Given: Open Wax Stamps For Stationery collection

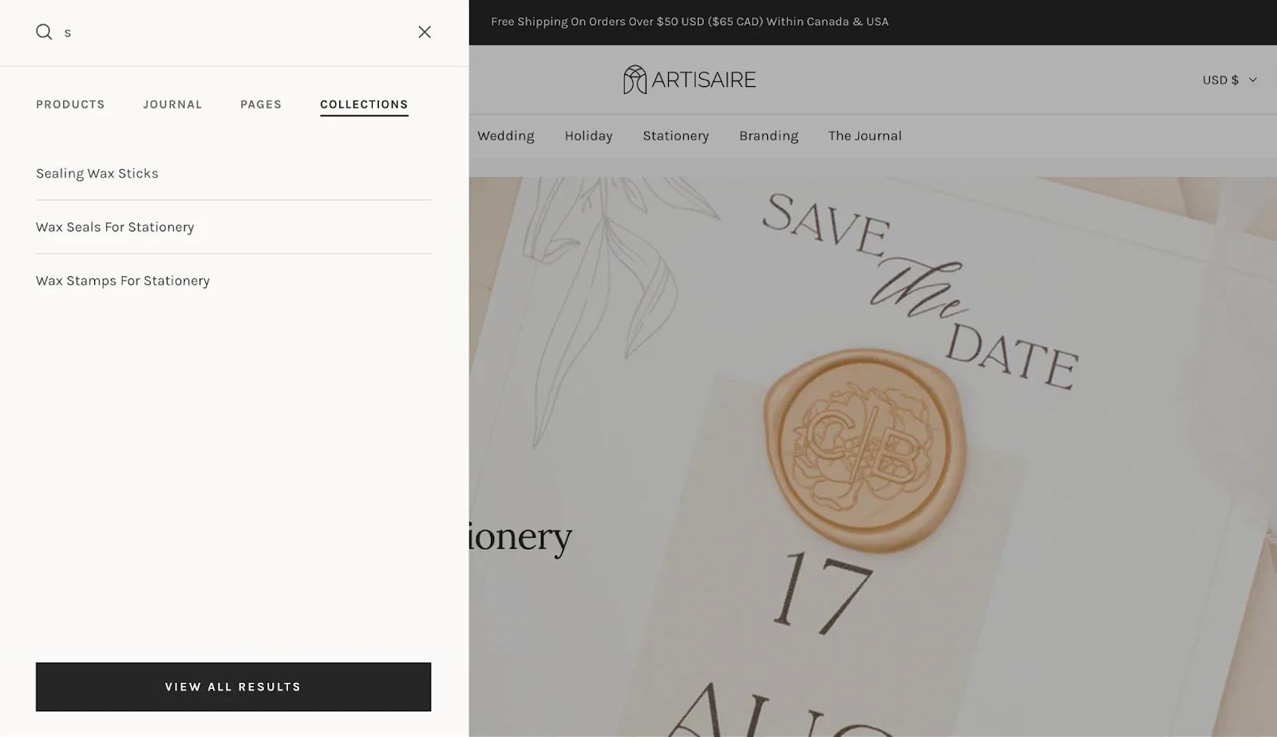Looking at the screenshot, I should (x=123, y=281).
